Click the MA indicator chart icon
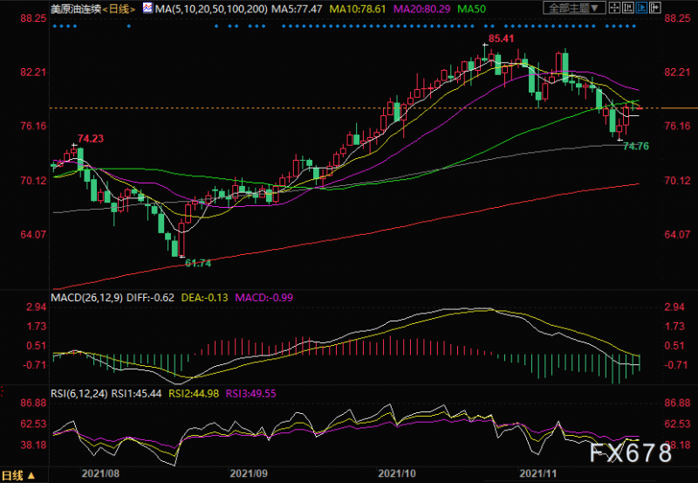Image resolution: width=698 pixels, height=483 pixels. point(147,8)
